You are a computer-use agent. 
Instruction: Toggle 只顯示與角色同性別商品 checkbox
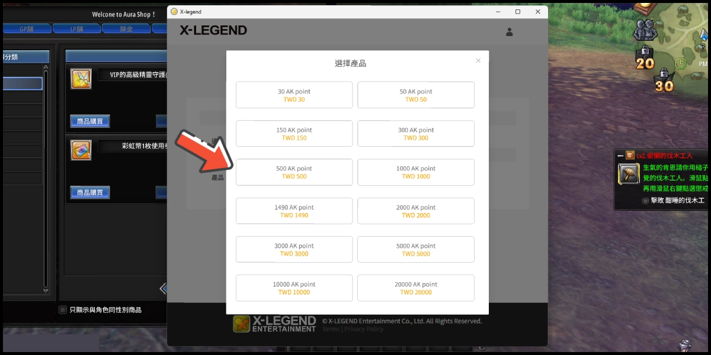coord(63,309)
